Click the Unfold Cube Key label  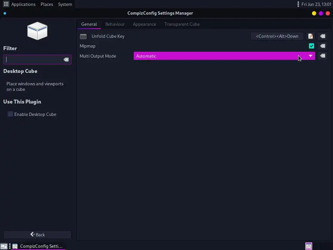[108, 36]
